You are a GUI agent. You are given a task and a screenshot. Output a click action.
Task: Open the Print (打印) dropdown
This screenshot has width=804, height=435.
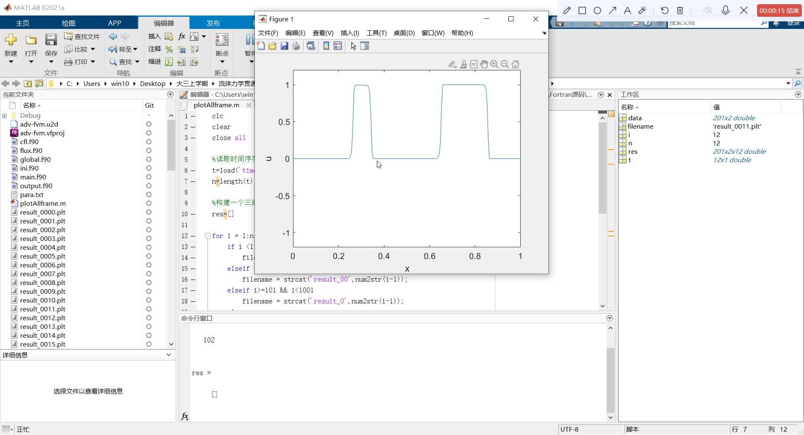[80, 62]
